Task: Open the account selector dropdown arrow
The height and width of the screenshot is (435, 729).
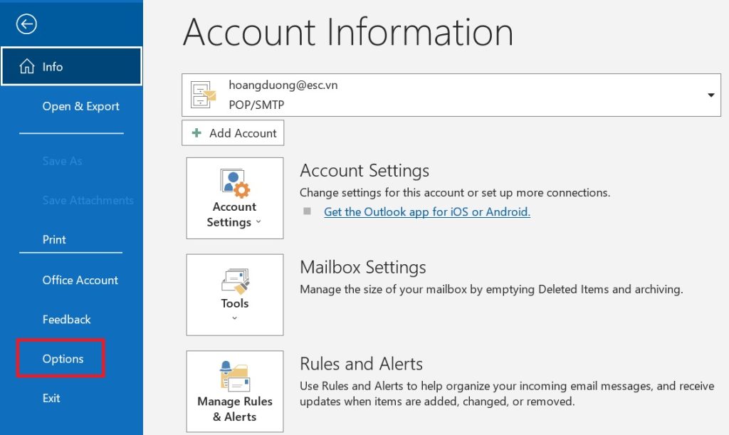Action: coord(711,95)
